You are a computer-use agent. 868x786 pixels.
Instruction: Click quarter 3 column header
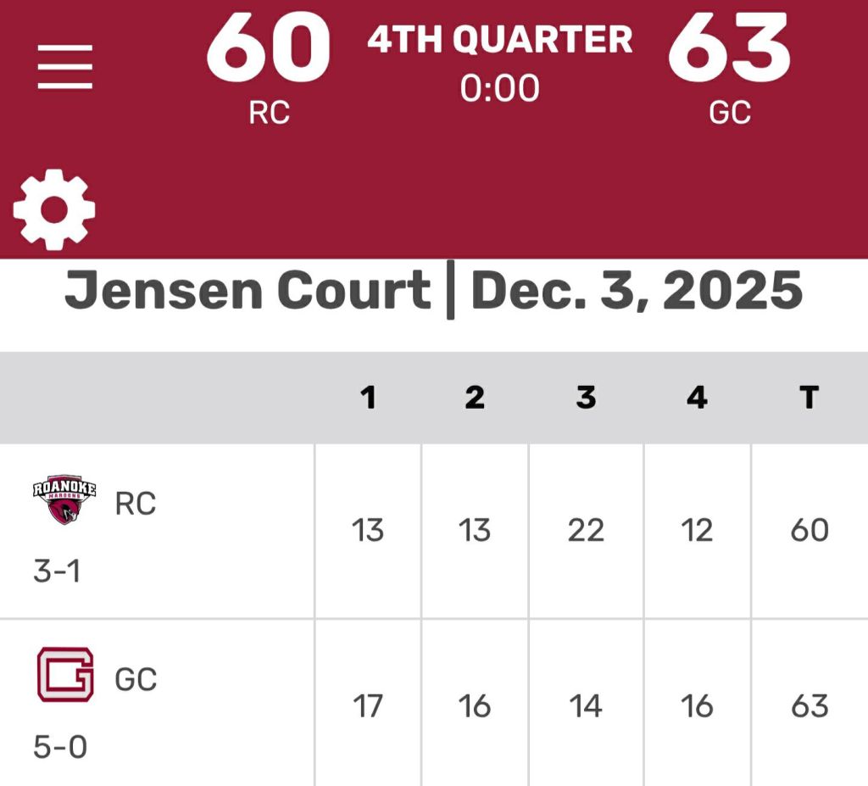tap(586, 397)
